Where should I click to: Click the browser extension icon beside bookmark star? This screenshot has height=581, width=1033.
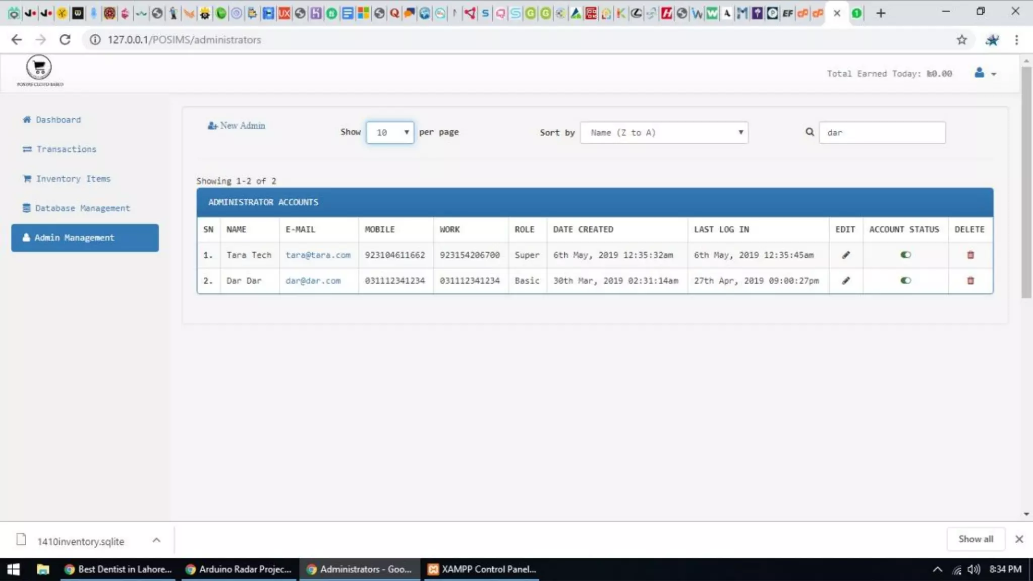click(x=992, y=39)
